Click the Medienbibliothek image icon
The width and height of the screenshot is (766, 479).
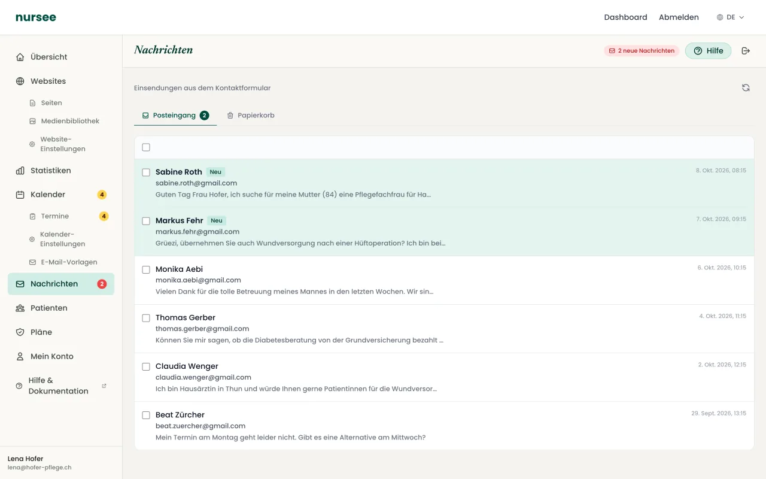point(33,121)
